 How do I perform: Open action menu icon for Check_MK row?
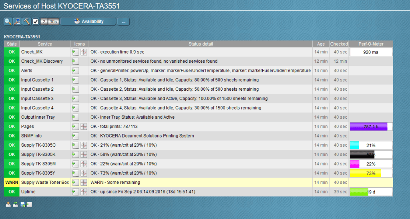pyautogui.click(x=75, y=52)
